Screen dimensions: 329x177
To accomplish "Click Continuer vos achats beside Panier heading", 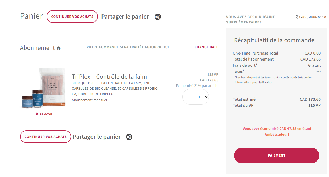I will point(72,17).
